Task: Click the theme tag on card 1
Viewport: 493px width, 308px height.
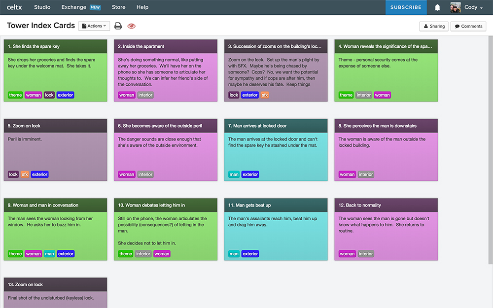Action: 15,95
